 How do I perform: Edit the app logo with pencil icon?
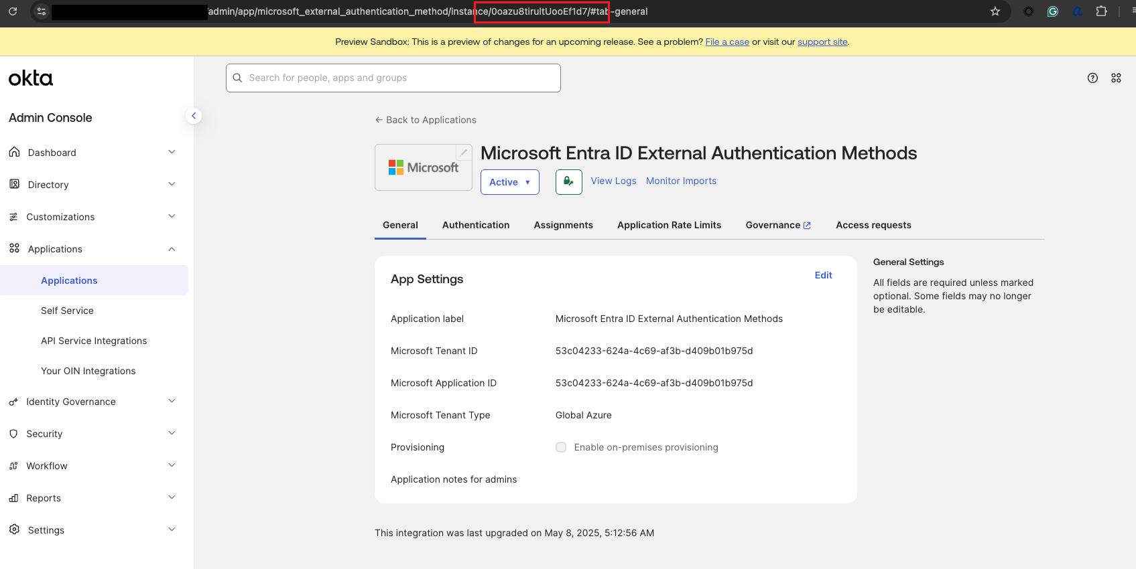(x=463, y=153)
